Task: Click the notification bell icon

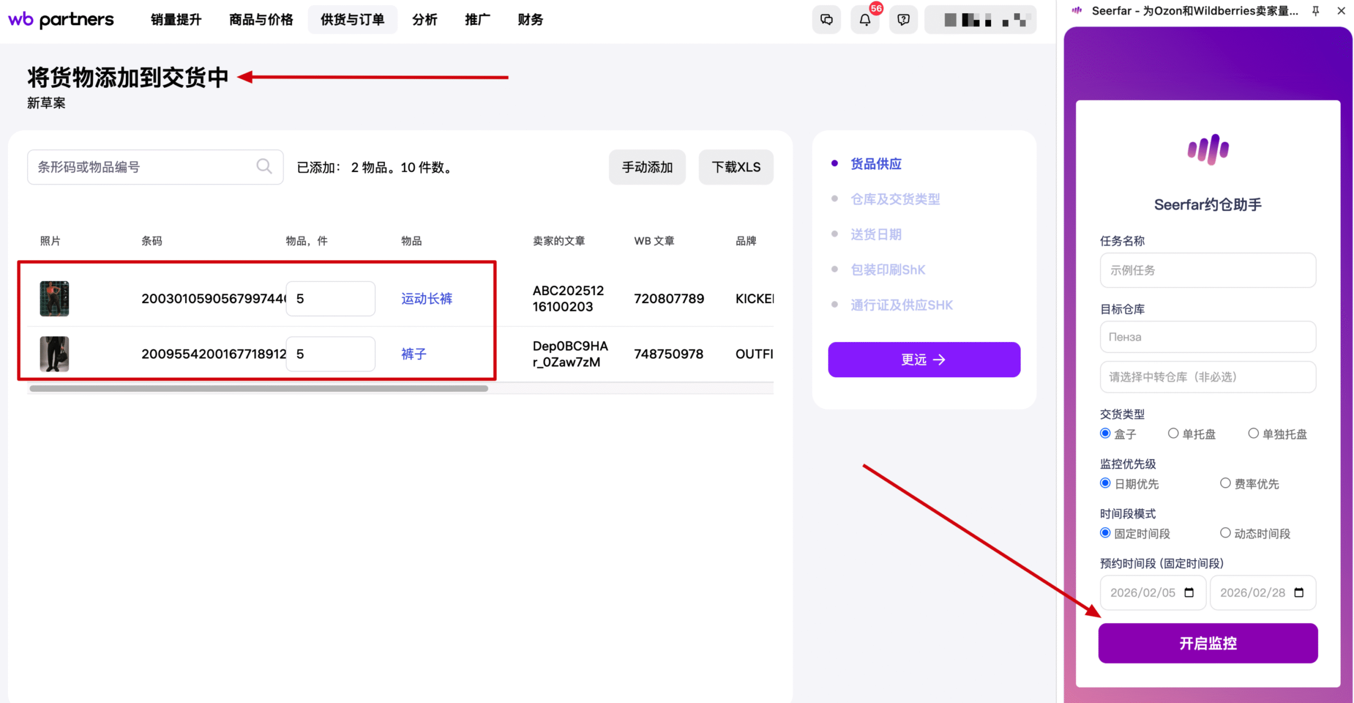Action: coord(865,20)
